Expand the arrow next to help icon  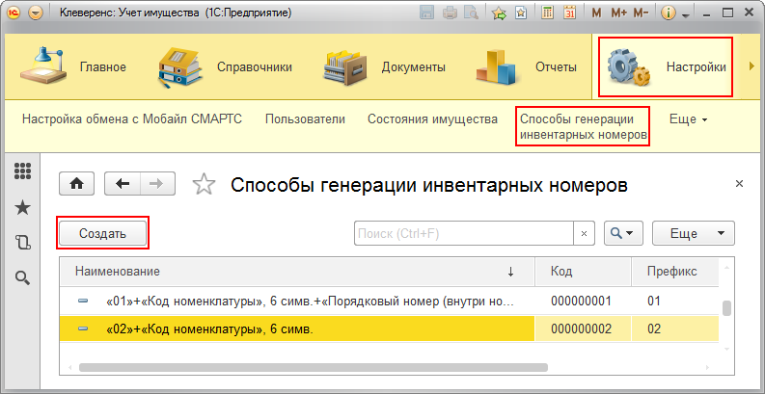(685, 15)
